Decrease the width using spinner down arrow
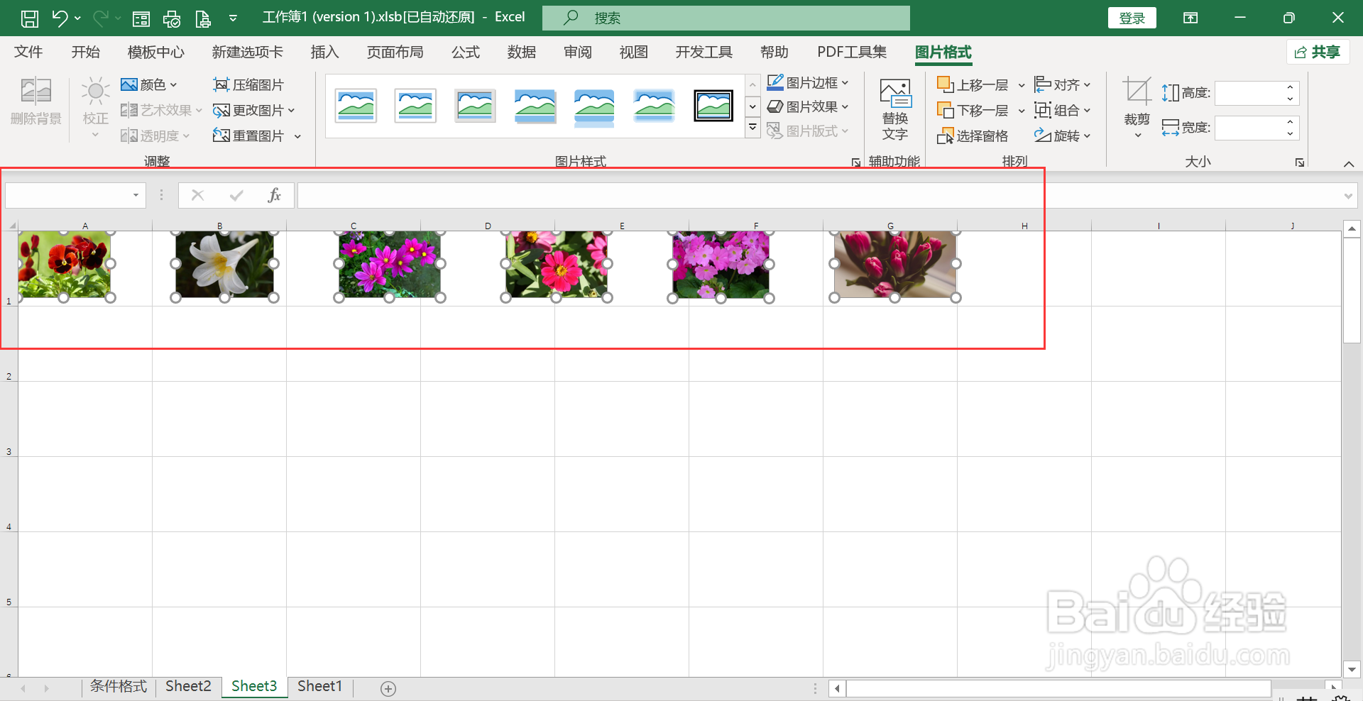1363x701 pixels. pos(1291,133)
